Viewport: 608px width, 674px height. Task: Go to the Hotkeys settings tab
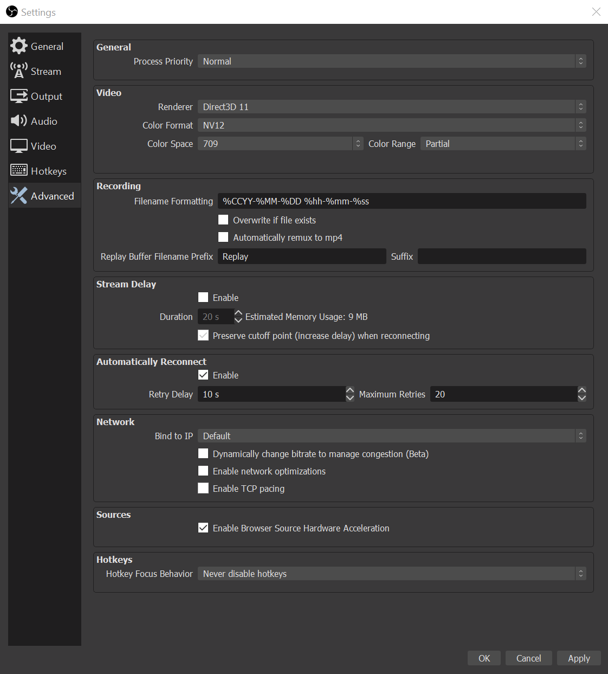click(x=49, y=171)
